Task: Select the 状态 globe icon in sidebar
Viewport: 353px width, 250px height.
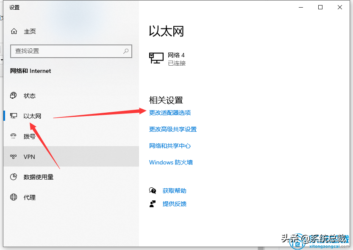Action: (13, 96)
